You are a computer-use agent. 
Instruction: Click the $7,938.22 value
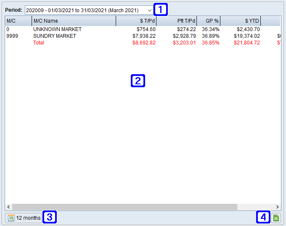coord(144,36)
